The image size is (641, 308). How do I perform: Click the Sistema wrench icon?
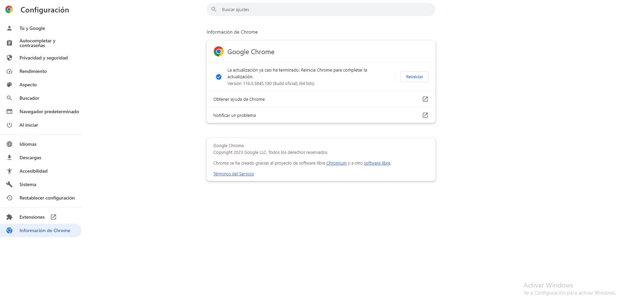[9, 184]
